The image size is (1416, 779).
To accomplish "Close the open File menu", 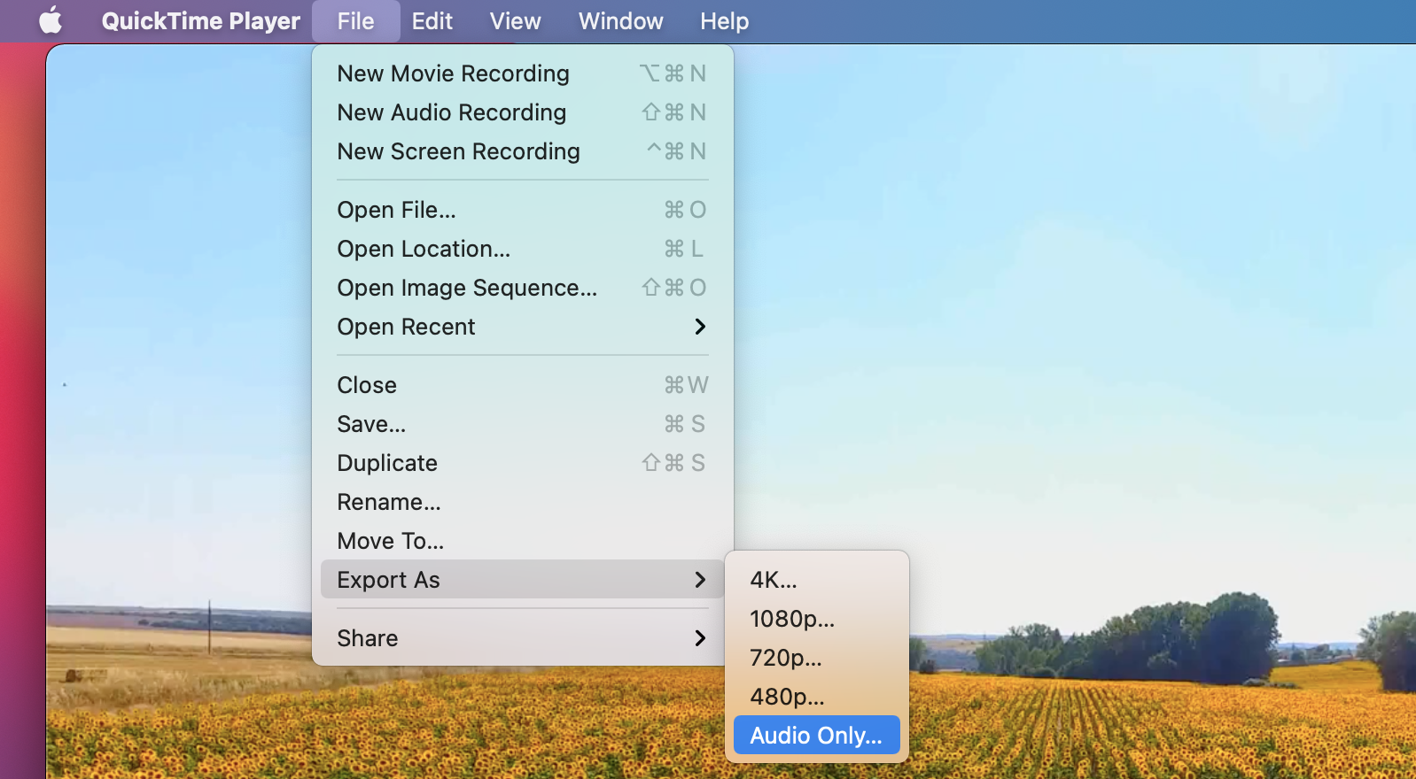I will 355,20.
